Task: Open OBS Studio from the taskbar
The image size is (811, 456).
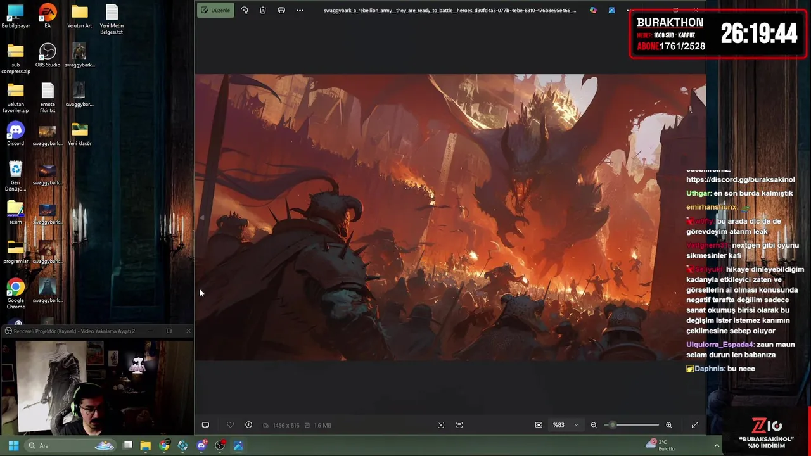Action: [220, 445]
